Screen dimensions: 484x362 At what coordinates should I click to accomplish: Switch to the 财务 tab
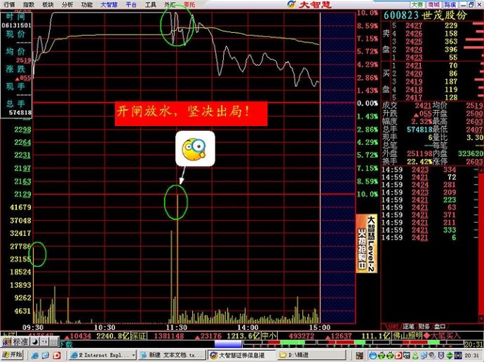(424, 326)
